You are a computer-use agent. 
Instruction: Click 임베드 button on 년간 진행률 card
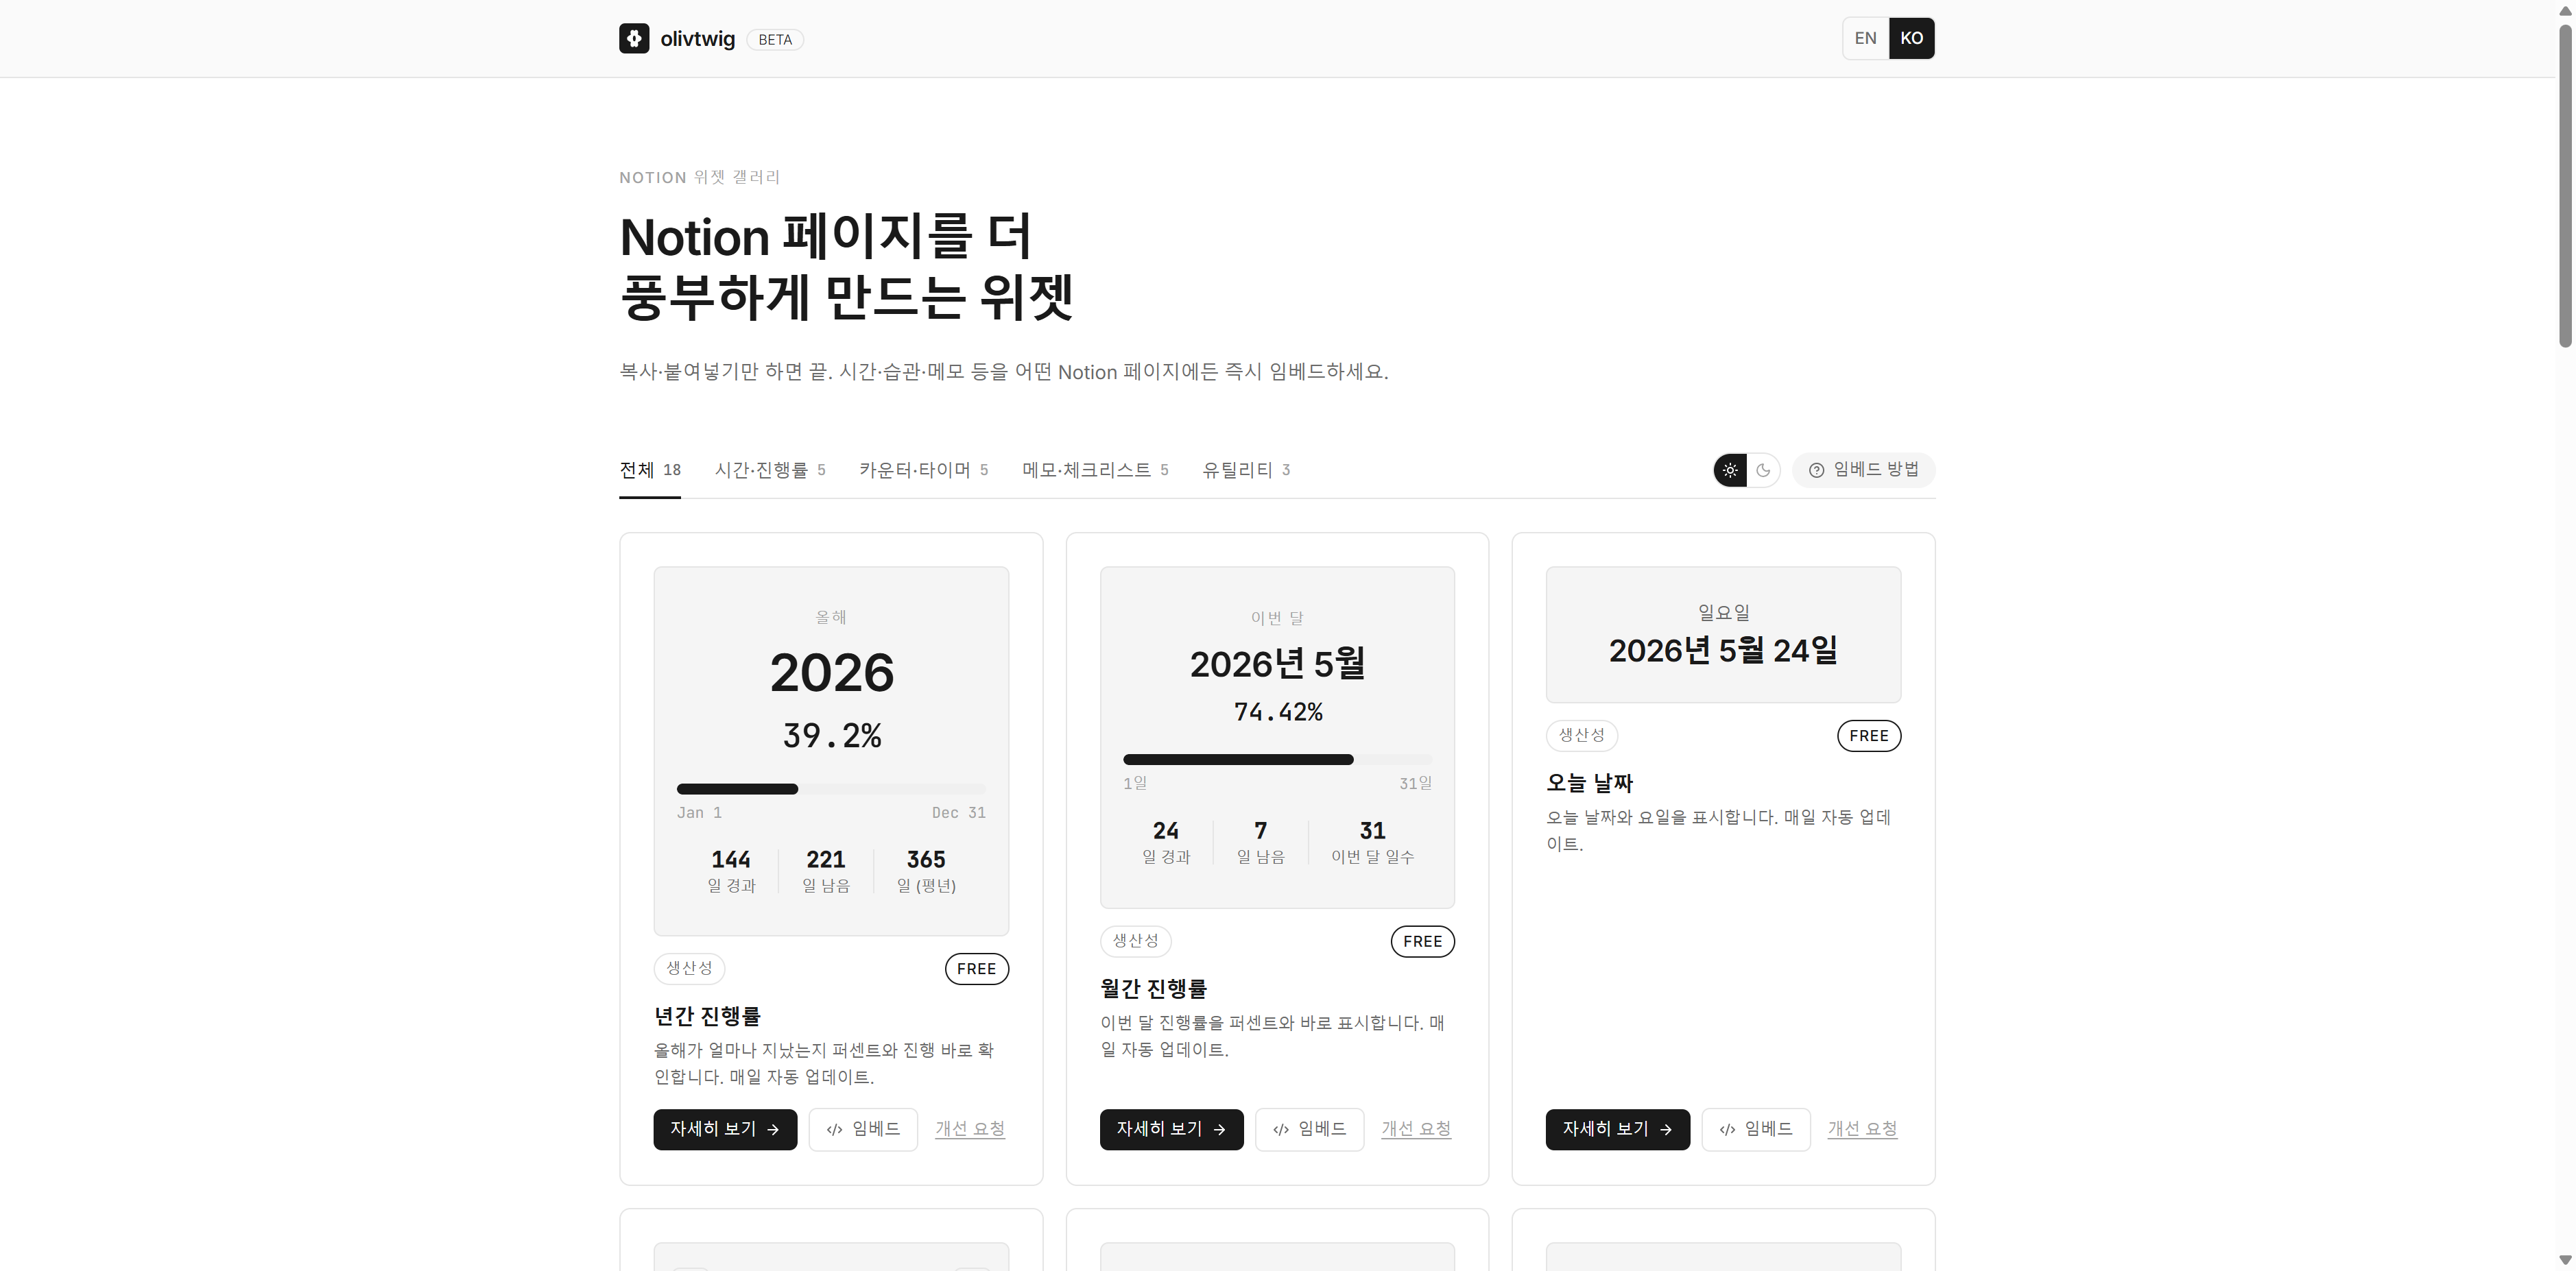pos(863,1129)
